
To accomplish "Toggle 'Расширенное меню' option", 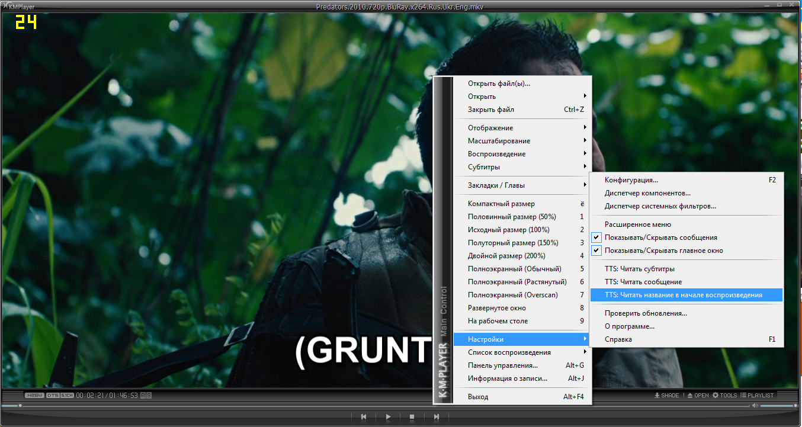I will point(686,224).
